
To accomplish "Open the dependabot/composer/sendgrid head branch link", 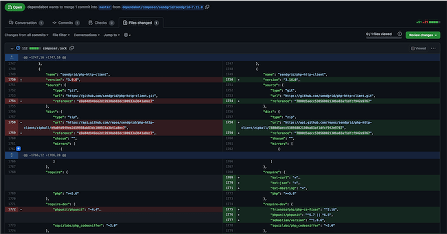I will pos(163,7).
